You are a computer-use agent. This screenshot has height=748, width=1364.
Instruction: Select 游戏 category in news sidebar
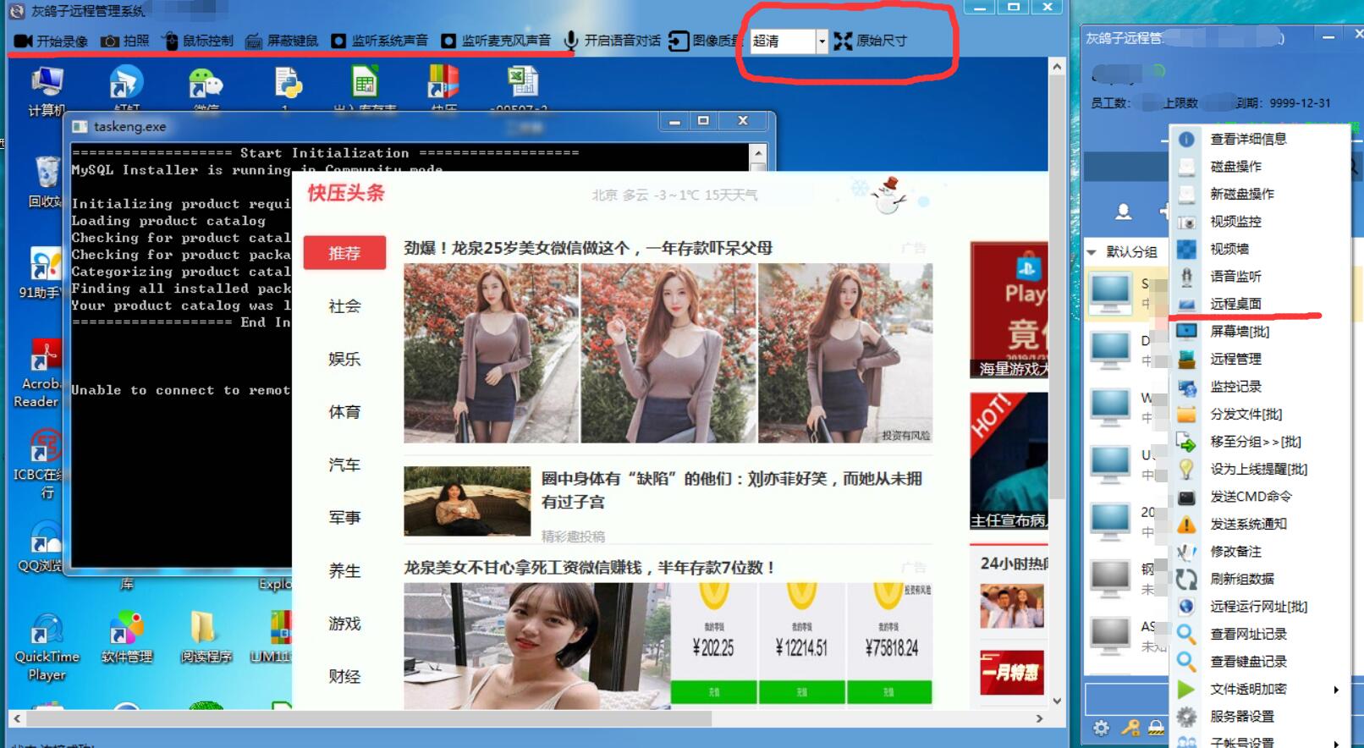344,624
